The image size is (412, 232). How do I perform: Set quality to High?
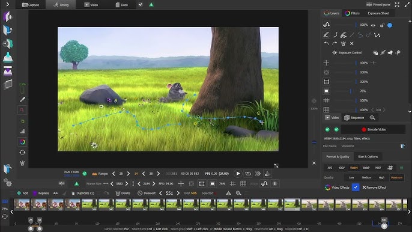point(381,177)
